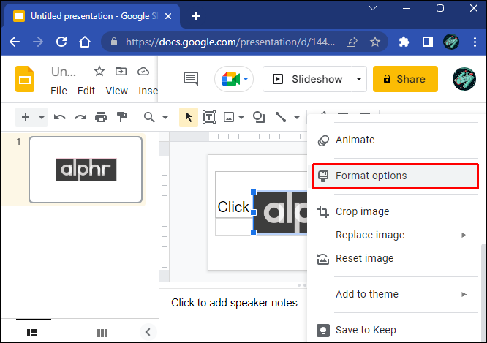Close the Untitled presentation tab

[x=168, y=16]
